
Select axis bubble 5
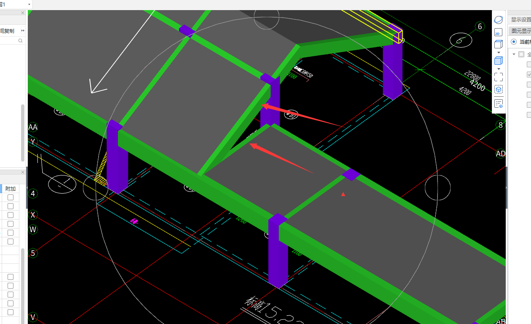(x=33, y=253)
